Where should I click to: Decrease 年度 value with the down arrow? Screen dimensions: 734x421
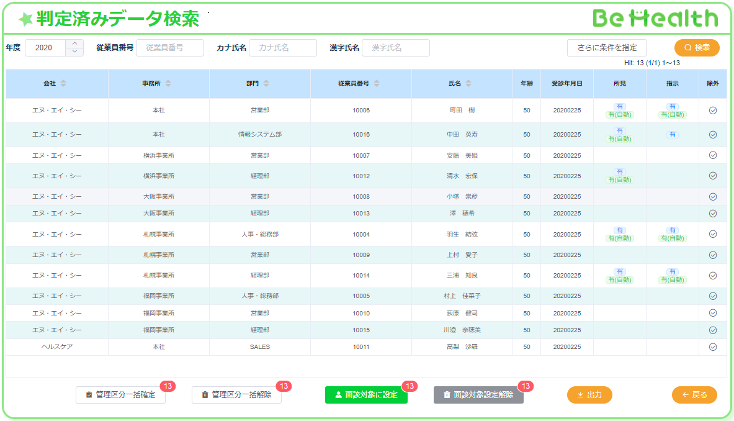pos(74,52)
